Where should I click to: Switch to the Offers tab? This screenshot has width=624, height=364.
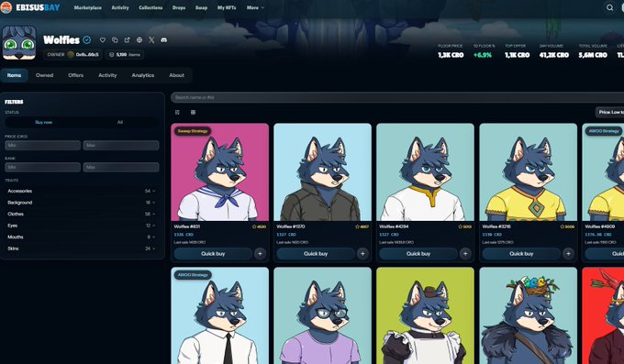(75, 75)
